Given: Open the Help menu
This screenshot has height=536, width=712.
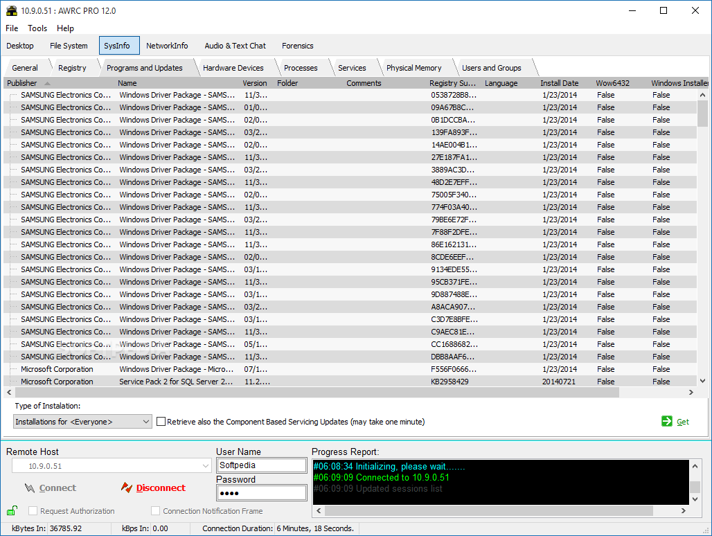Looking at the screenshot, I should coord(65,28).
